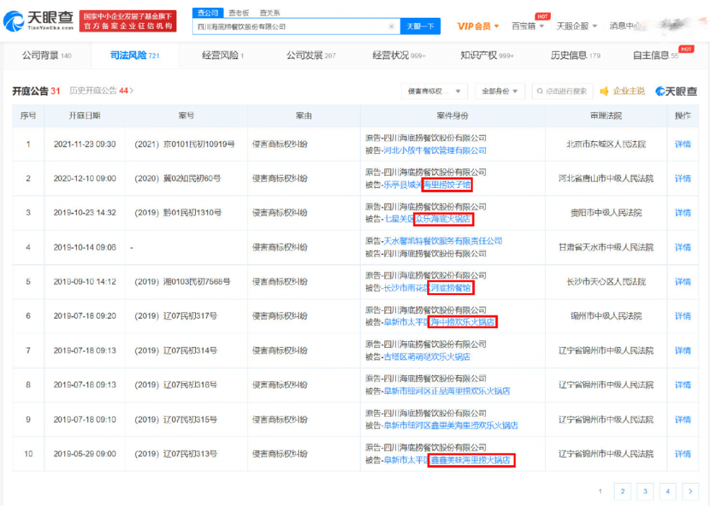The image size is (710, 506).
Task: Clear the search box using the X icon
Action: point(392,26)
